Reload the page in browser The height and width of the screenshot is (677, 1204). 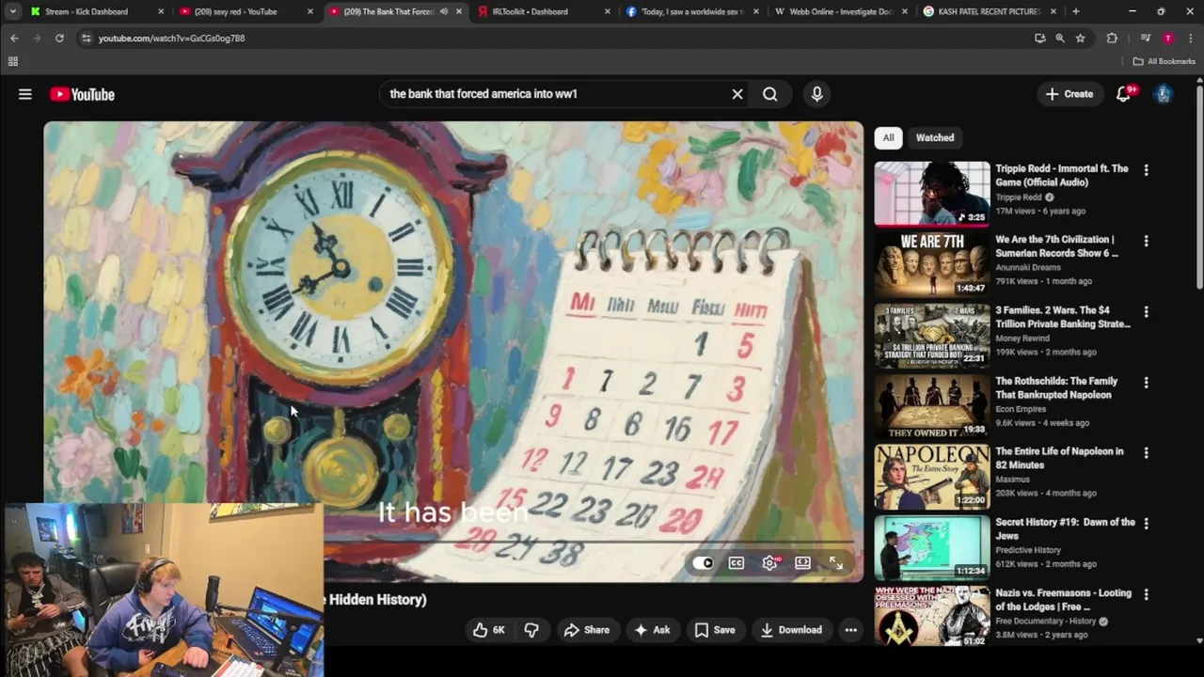59,38
